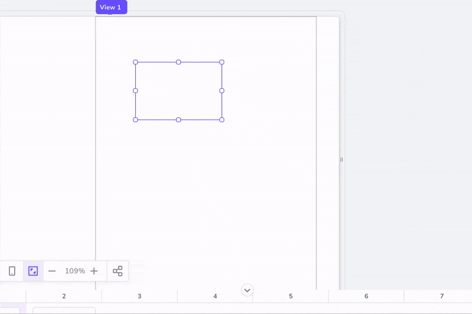The height and width of the screenshot is (314, 472).
Task: Click the canvas width drag handle on right edge
Action: coord(341,160)
